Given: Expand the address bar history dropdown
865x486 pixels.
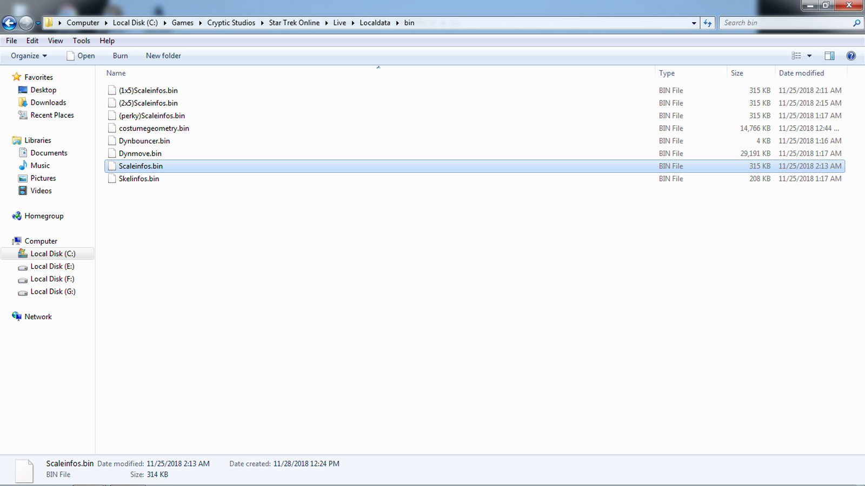Looking at the screenshot, I should coord(694,23).
